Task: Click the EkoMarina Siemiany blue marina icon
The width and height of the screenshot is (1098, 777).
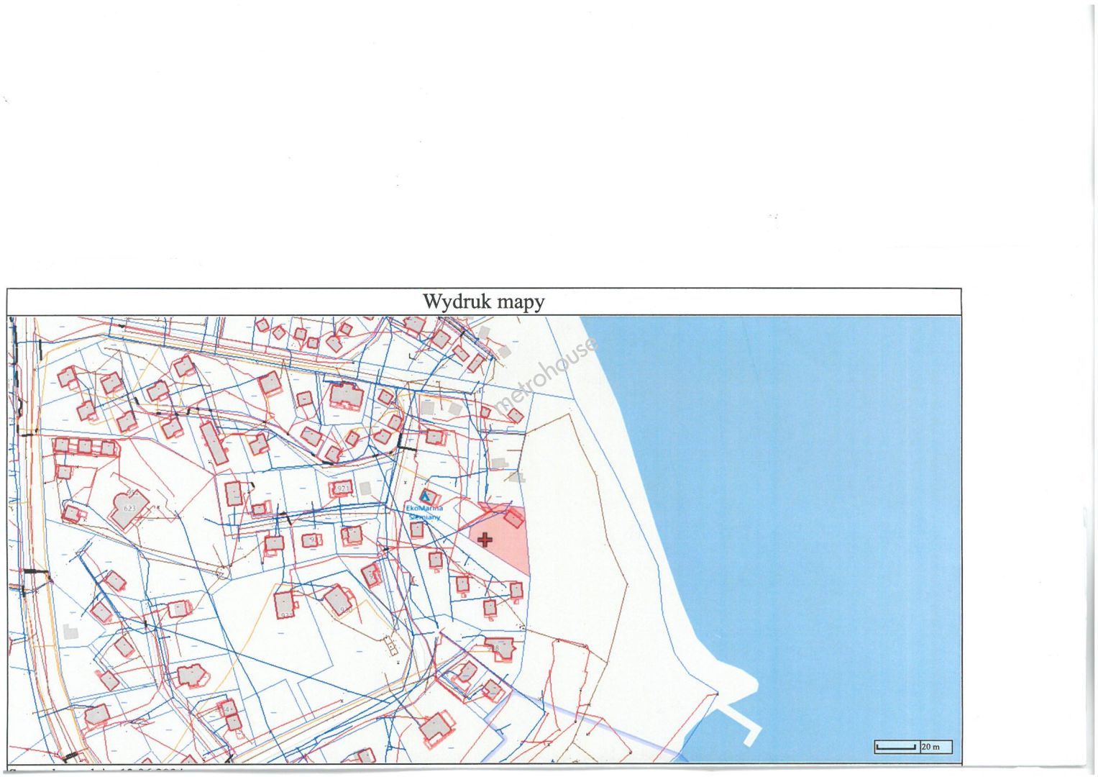Action: pos(426,496)
